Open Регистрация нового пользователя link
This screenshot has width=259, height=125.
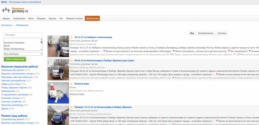click(x=25, y=2)
